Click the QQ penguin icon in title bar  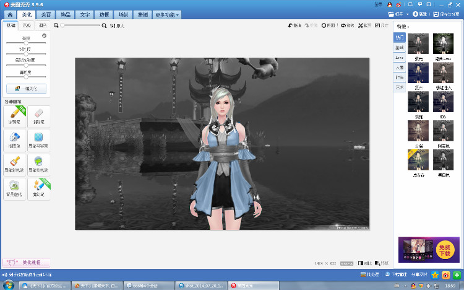click(x=390, y=4)
